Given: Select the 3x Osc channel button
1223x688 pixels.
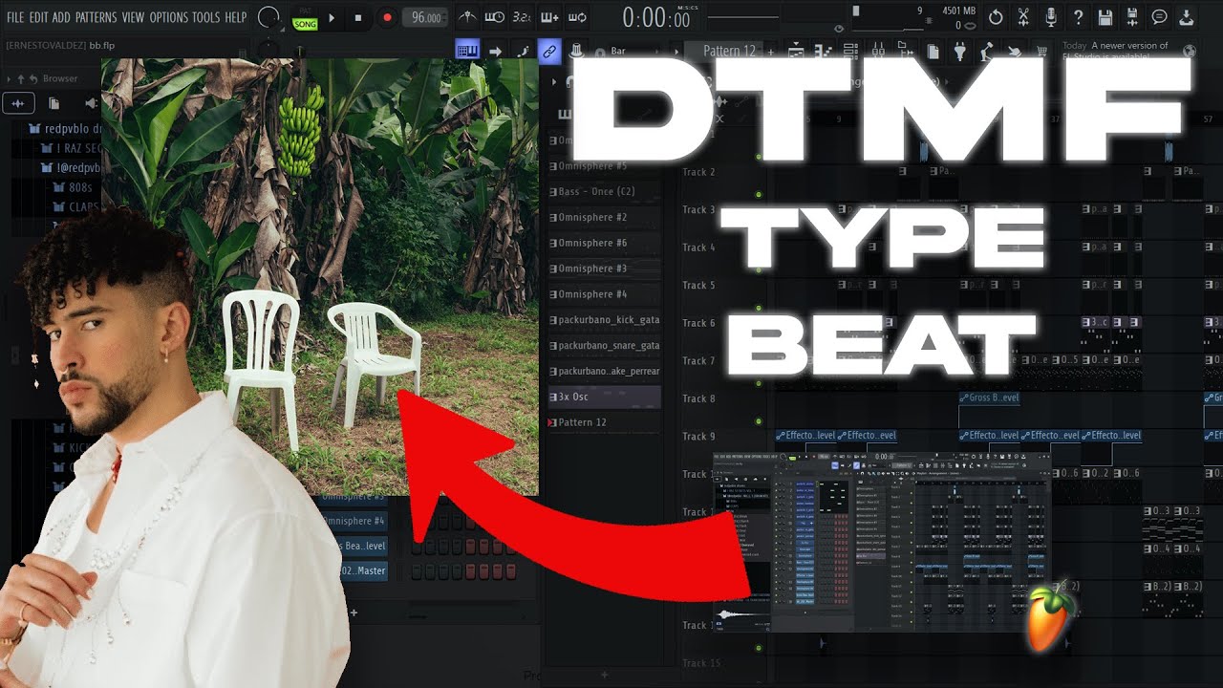Looking at the screenshot, I should pos(603,397).
